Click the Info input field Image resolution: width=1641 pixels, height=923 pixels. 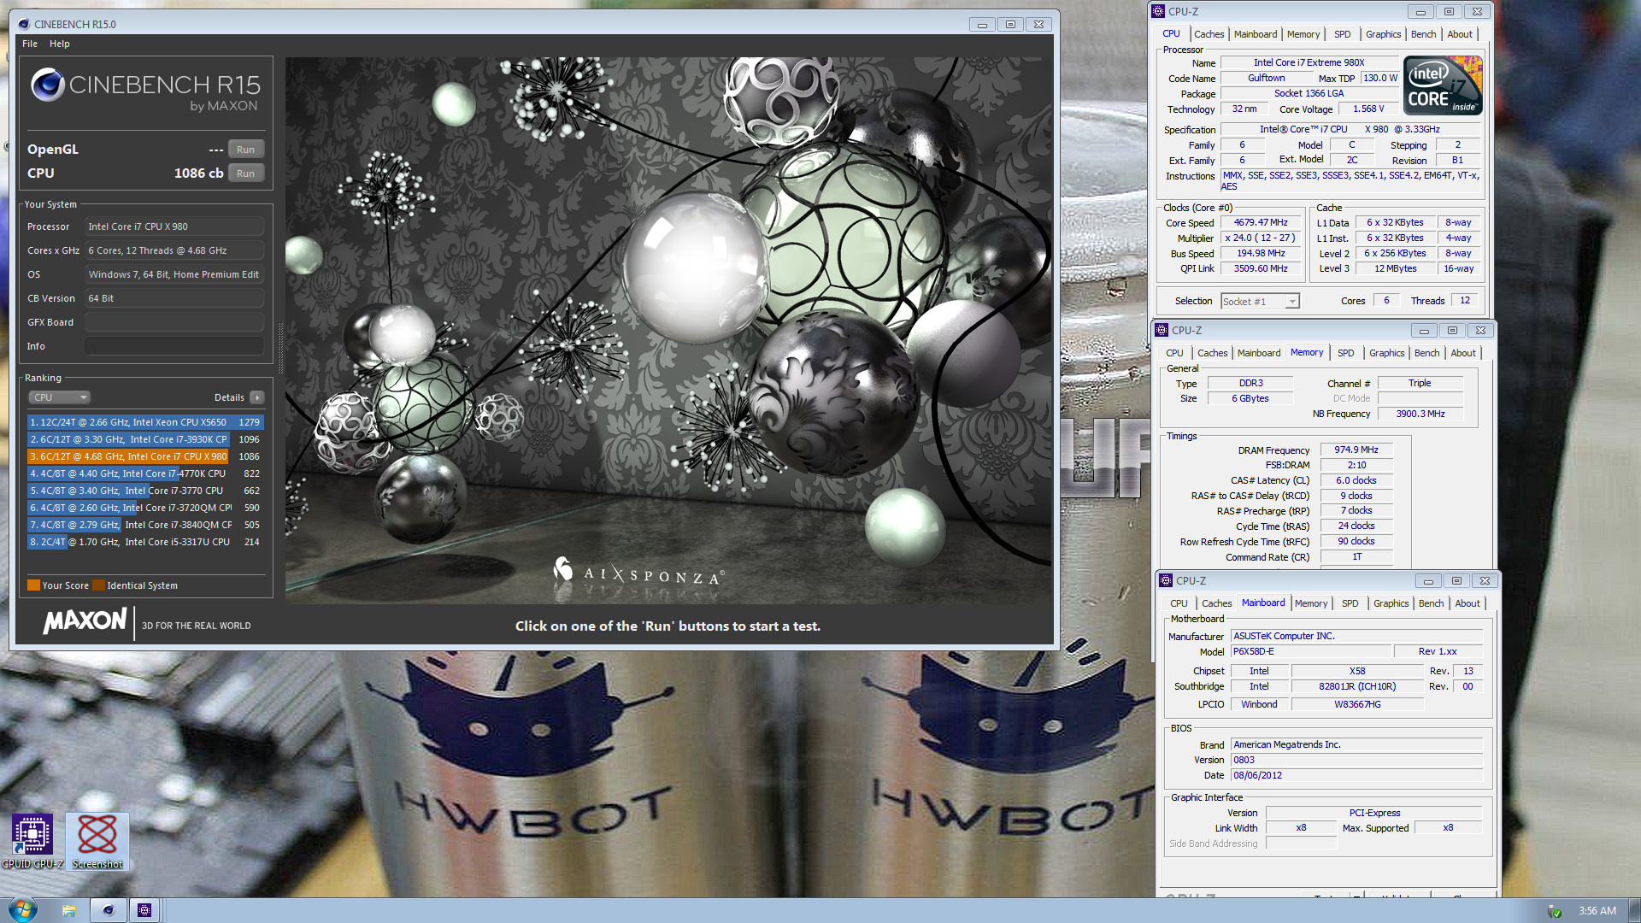174,346
